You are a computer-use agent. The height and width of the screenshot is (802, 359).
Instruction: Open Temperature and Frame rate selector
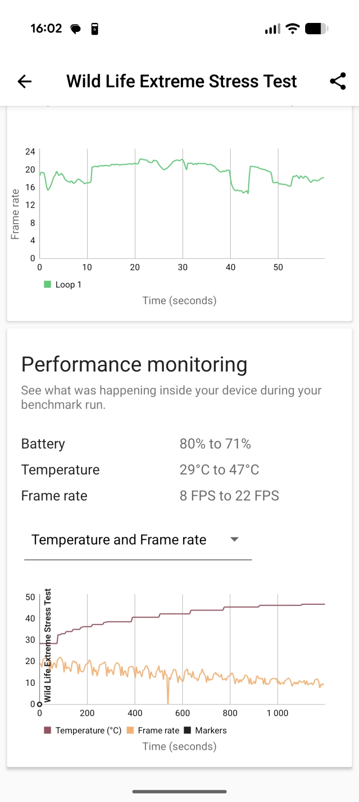(138, 540)
